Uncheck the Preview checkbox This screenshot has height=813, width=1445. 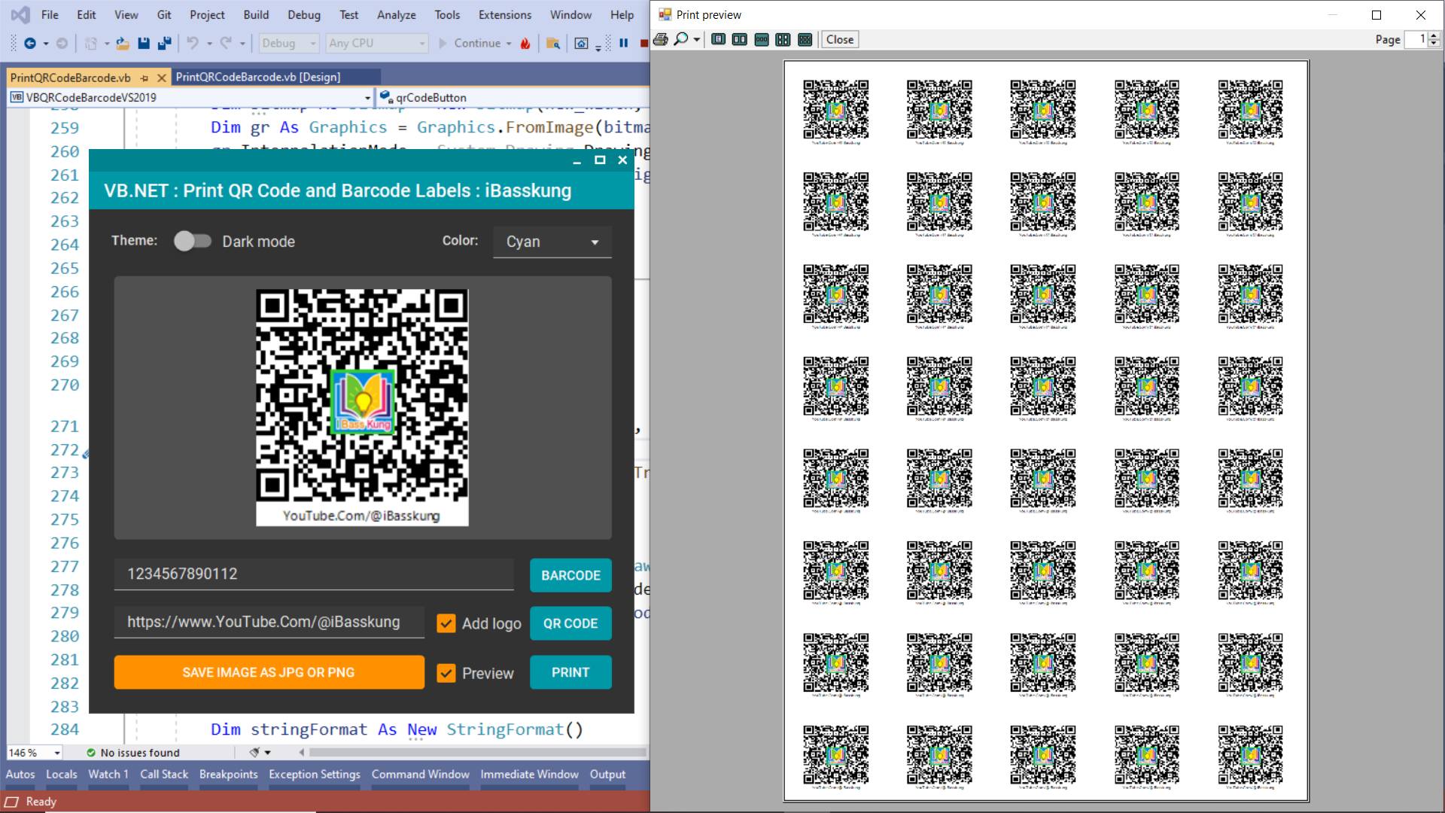(x=446, y=673)
